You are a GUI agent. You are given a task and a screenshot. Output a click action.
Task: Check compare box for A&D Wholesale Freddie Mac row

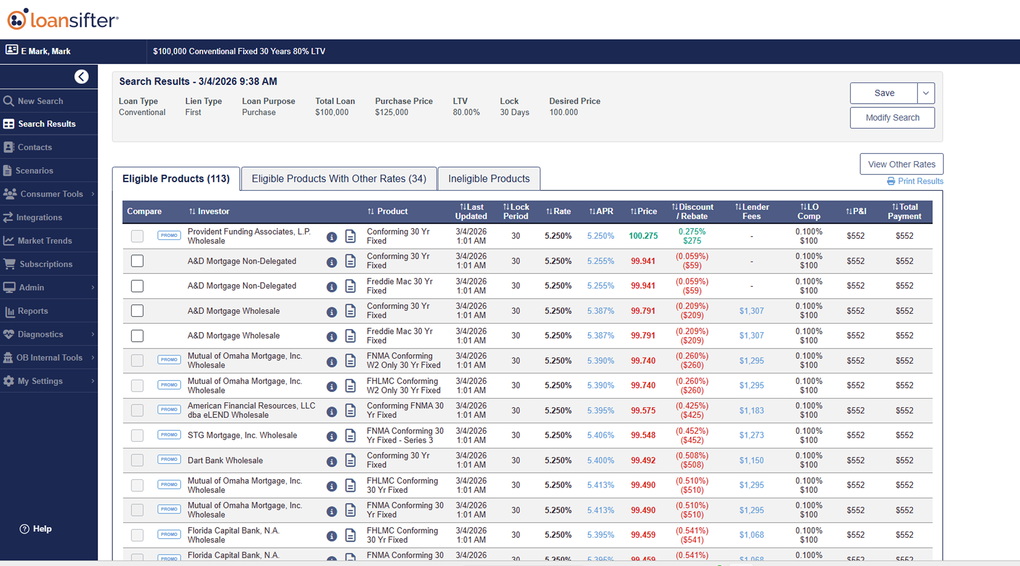[137, 336]
